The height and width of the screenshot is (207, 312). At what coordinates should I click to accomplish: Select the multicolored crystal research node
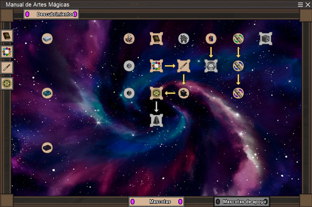[x=211, y=38]
